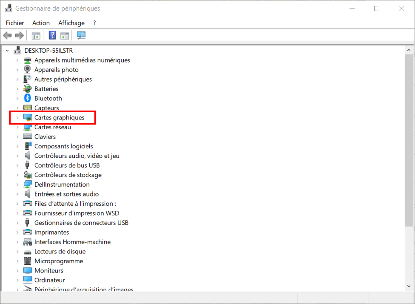Expand the Bluetooth category
Viewport: 415px width, 304px height.
(17, 98)
